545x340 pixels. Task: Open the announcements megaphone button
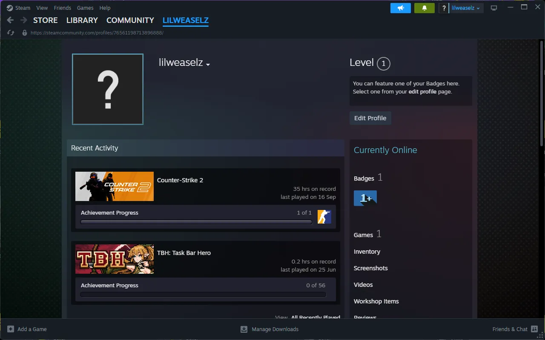tap(401, 8)
